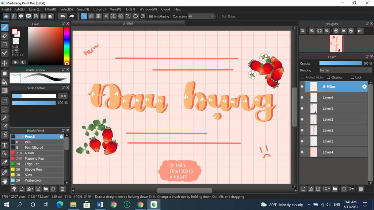Adjust the layer Opacity slider
Viewport: 374px width, 210px height.
coord(340,63)
